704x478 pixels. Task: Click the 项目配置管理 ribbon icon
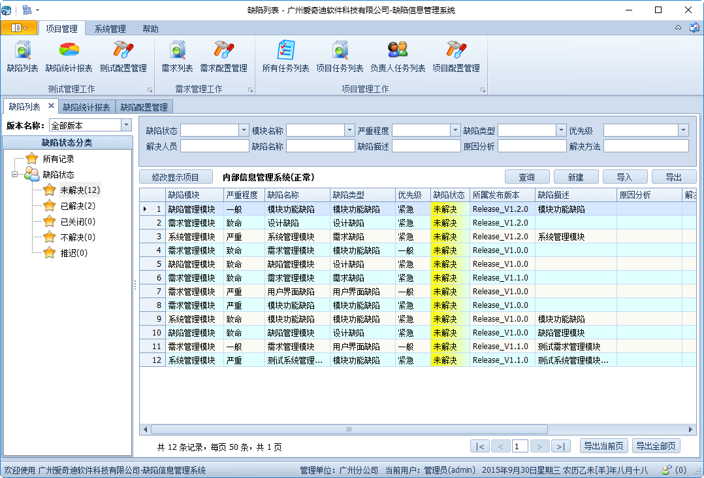pos(455,50)
